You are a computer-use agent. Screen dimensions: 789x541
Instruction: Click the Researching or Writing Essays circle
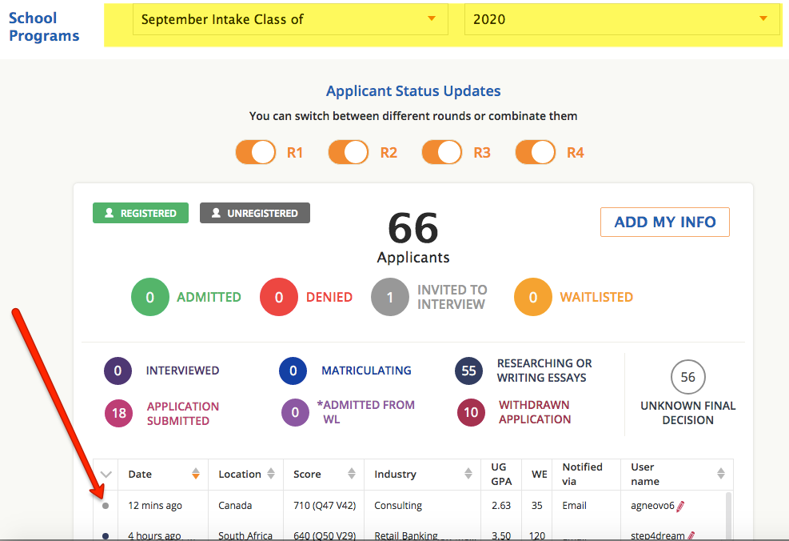click(469, 371)
